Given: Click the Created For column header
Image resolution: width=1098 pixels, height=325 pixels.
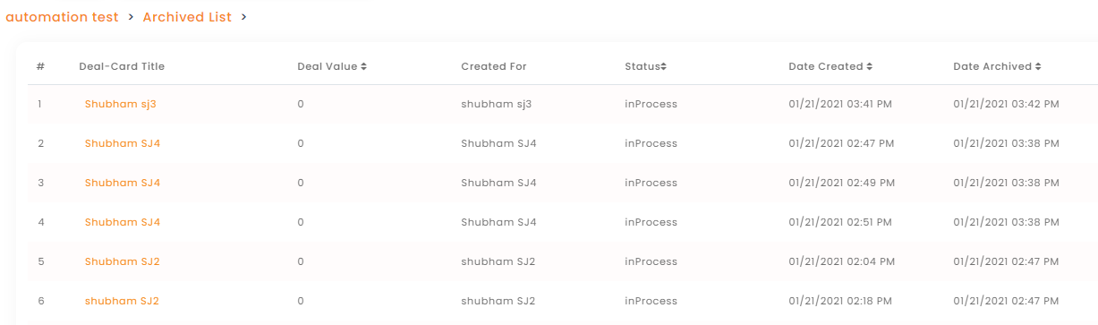Looking at the screenshot, I should coord(494,66).
